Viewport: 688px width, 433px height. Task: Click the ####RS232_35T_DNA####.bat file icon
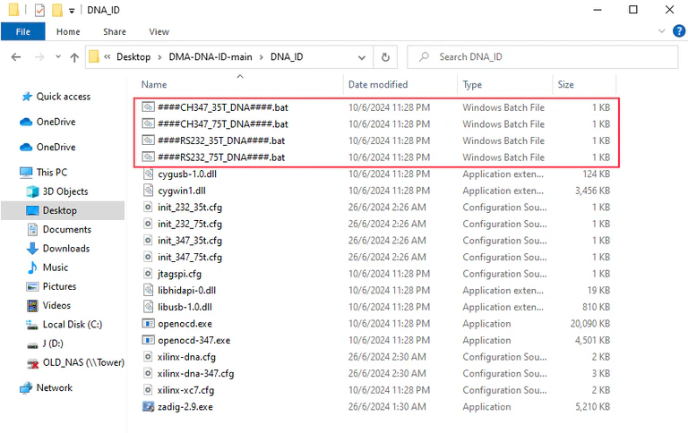coord(149,140)
